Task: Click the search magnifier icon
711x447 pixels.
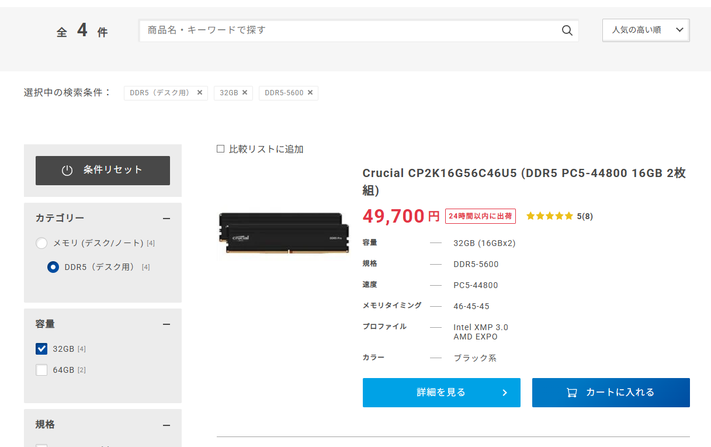Action: tap(567, 31)
